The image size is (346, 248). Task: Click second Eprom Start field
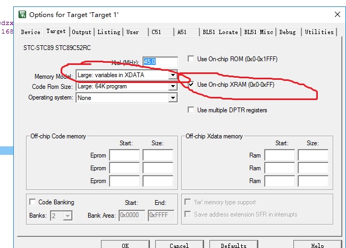pyautogui.click(x=124, y=168)
